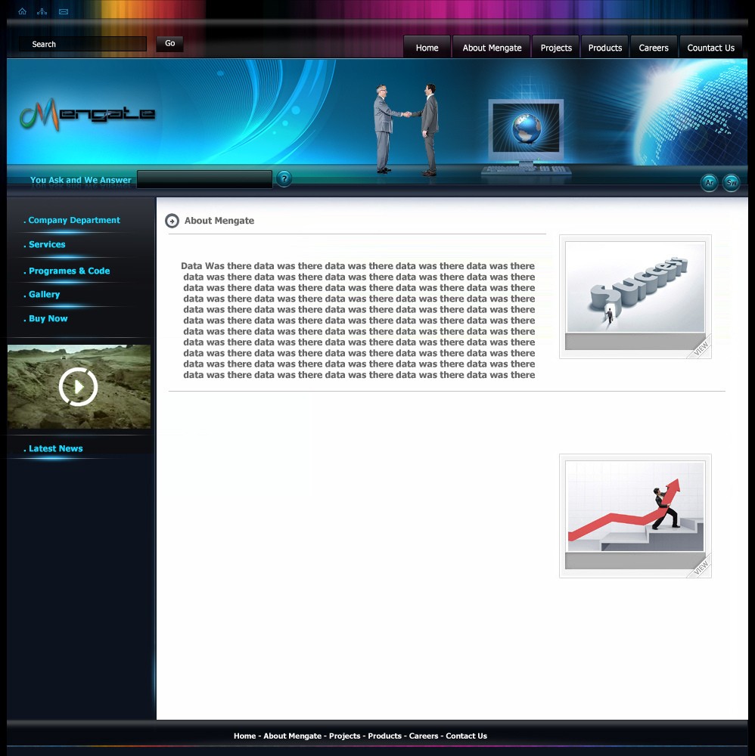
Task: Click the home icon in top bar
Action: (22, 11)
